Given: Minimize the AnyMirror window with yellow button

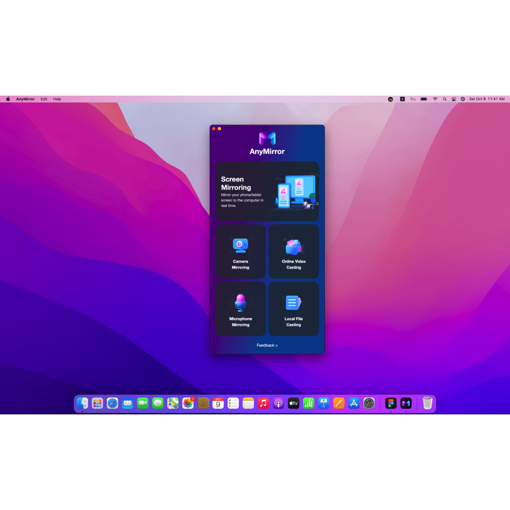Looking at the screenshot, I should click(x=220, y=129).
